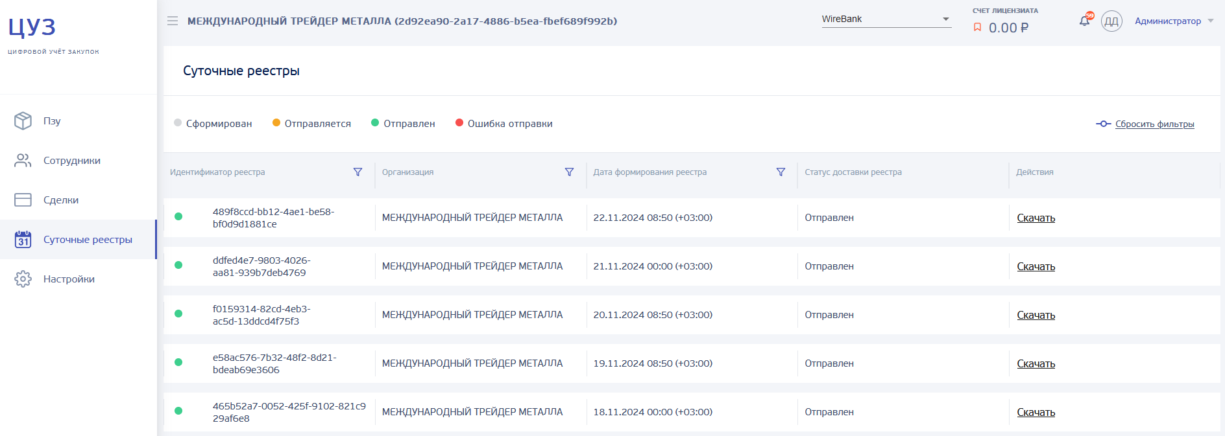Click date 21.11.2024 00:00 (+03:00)
Image resolution: width=1225 pixels, height=436 pixels.
coord(653,266)
